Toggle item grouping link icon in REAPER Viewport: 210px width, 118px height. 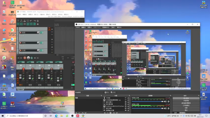[21, 24]
